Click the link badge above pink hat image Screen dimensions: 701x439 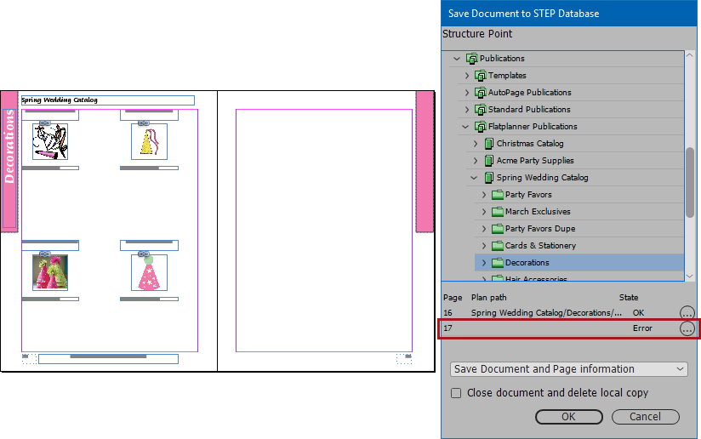143,254
